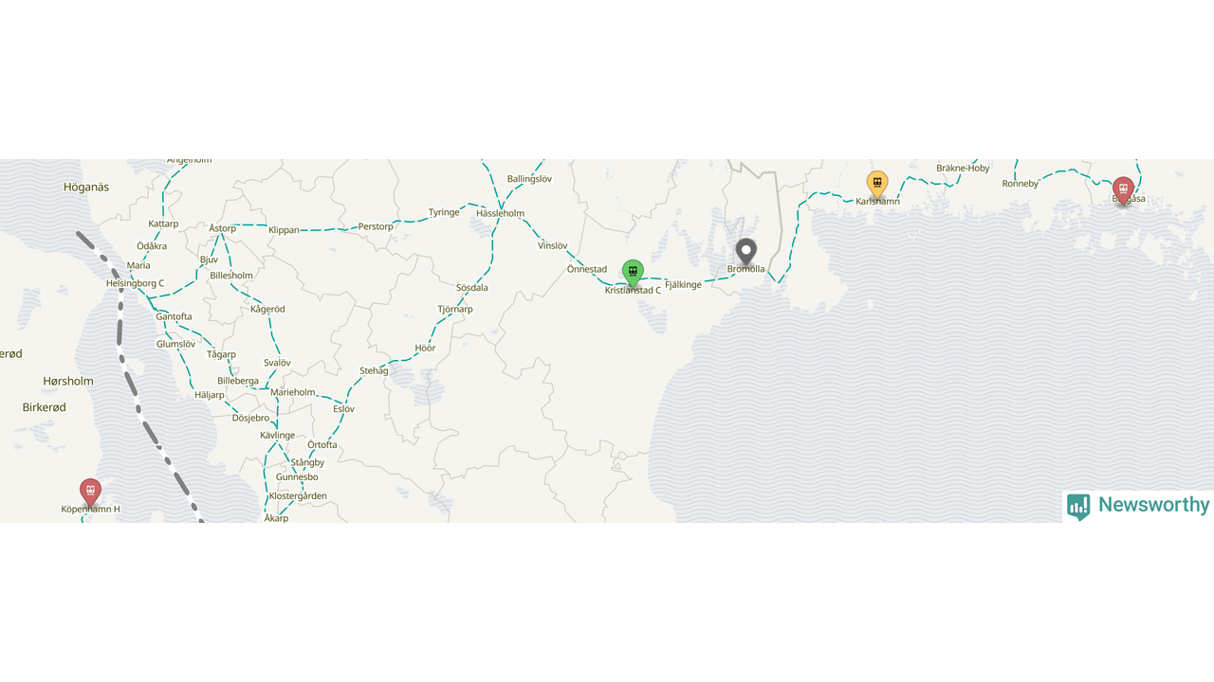This screenshot has width=1214, height=682.
Task: Open the red train marker near Ronneby
Action: pos(1123,190)
